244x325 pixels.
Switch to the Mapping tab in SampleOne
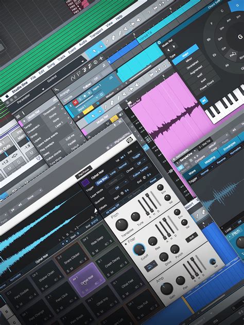click(210, 160)
